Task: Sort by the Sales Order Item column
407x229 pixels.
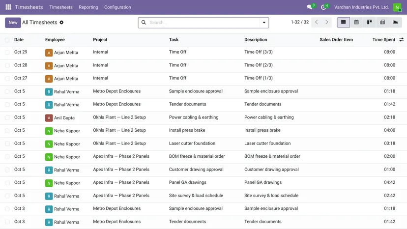Action: (x=336, y=39)
